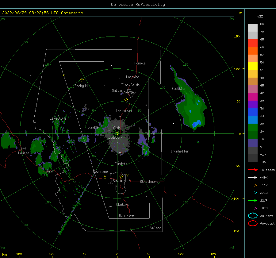Screen dimensions: 276x258
Task: Click the Vulcan city label
Action: click(156, 228)
